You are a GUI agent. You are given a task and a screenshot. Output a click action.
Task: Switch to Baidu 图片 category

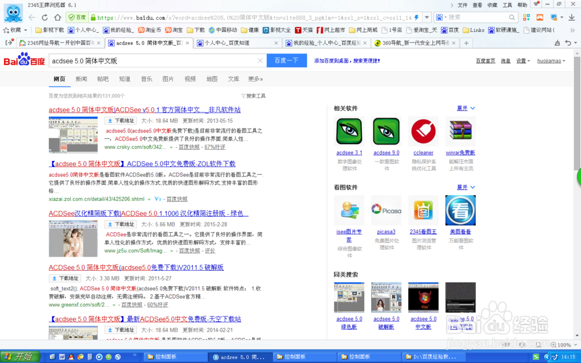click(x=168, y=79)
